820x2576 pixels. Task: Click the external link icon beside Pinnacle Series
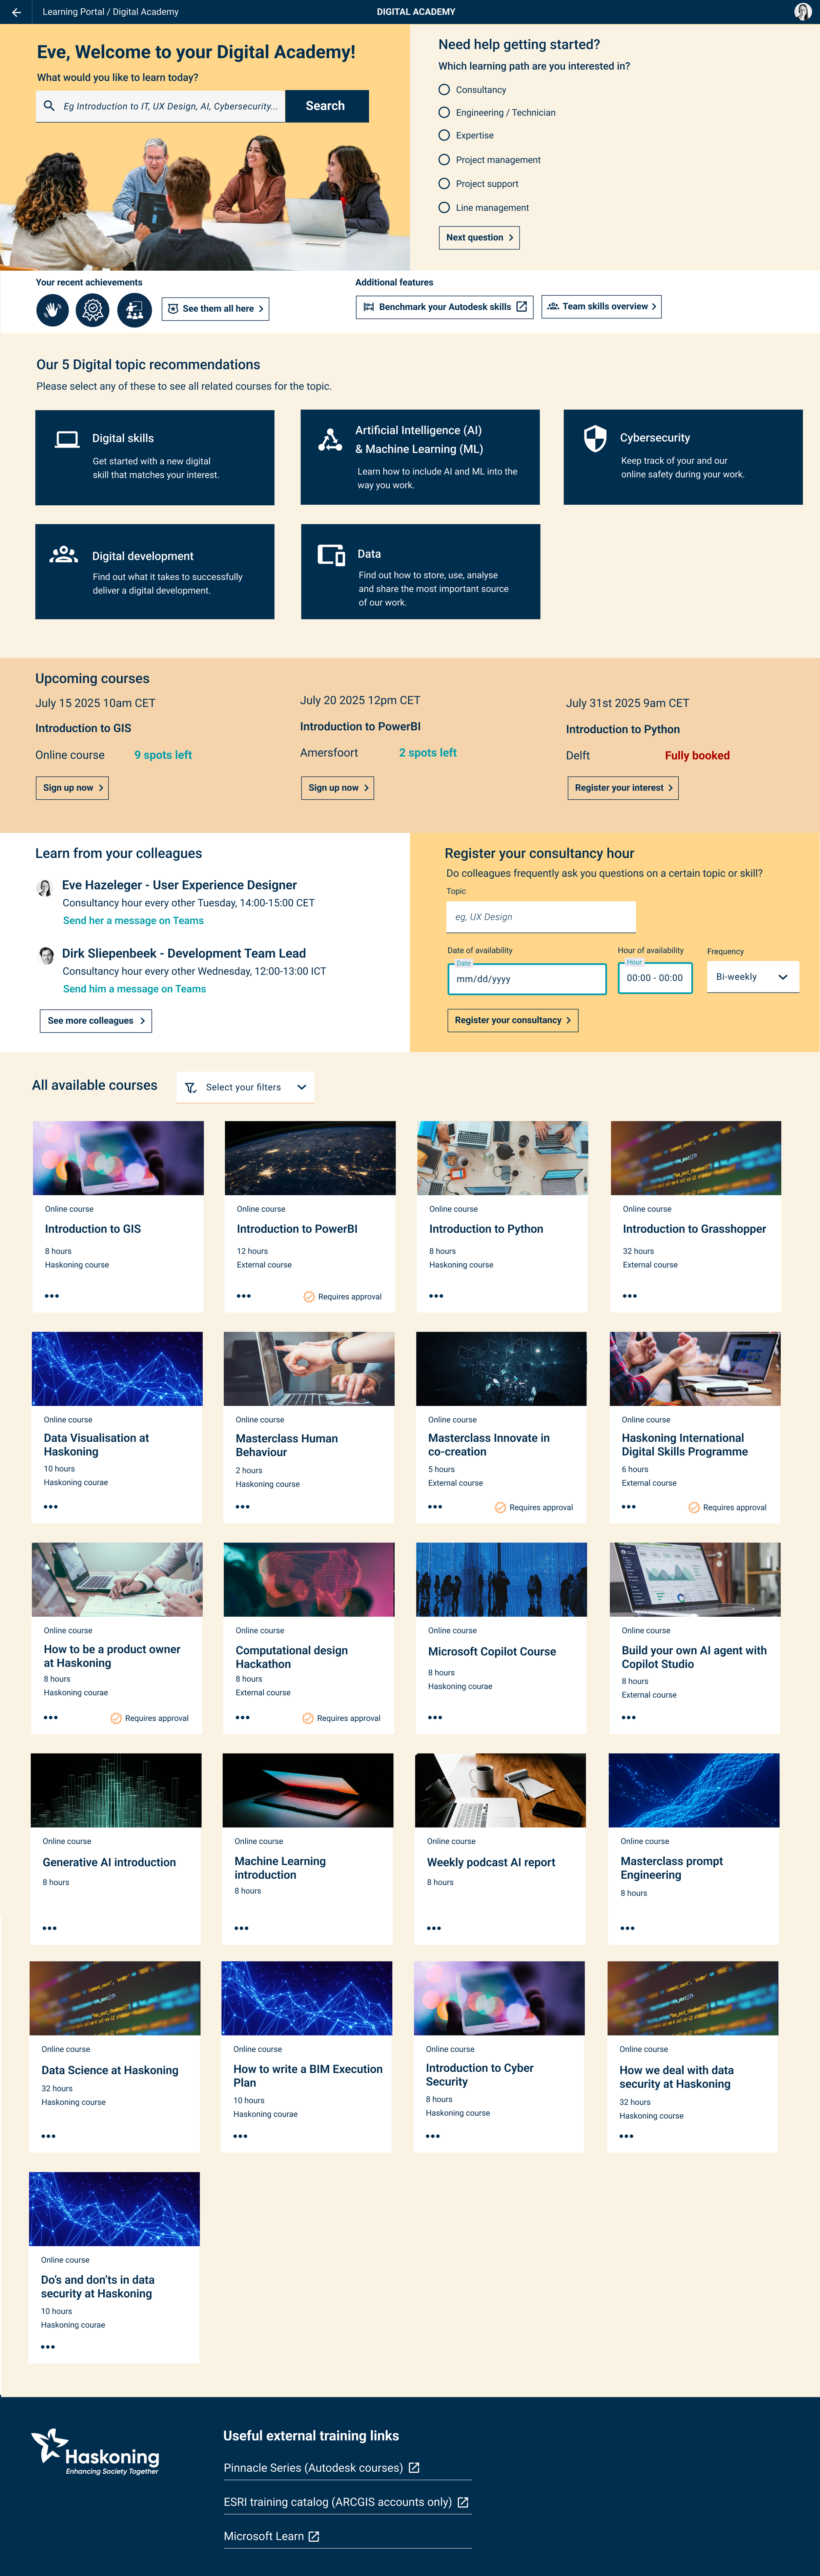[x=414, y=2468]
